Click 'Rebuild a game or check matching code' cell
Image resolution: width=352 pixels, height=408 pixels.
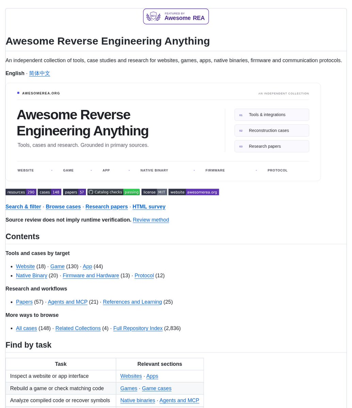tap(61, 389)
